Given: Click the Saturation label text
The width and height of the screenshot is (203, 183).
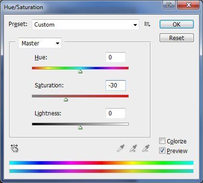Looking at the screenshot, I should (x=49, y=85).
